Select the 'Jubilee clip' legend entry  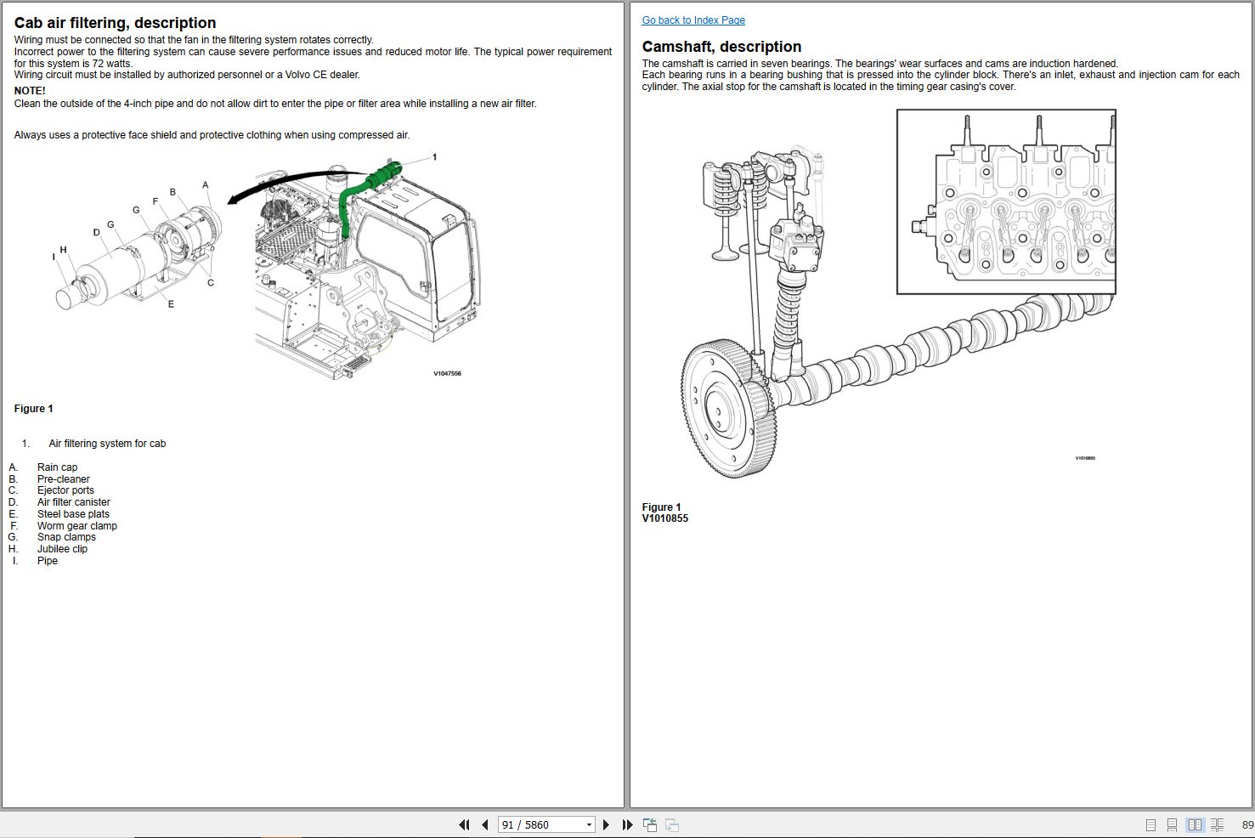(62, 549)
